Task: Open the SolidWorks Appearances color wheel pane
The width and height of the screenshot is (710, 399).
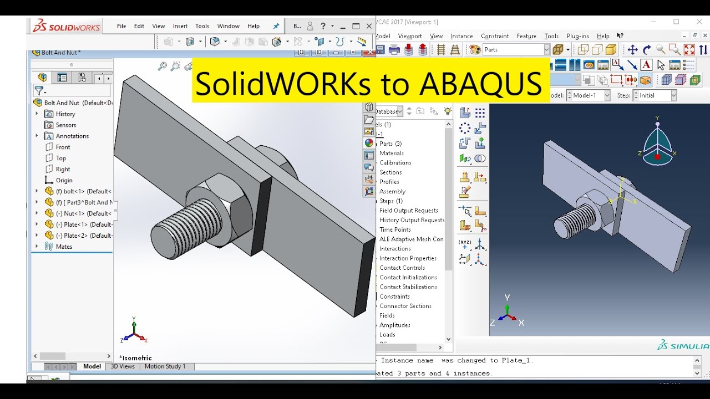Action: [369, 143]
